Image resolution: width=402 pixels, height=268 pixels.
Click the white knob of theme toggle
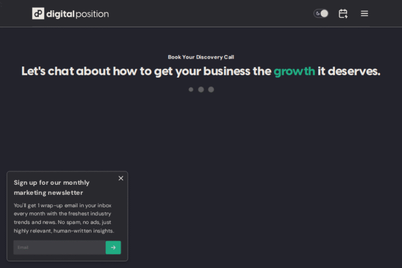click(325, 14)
